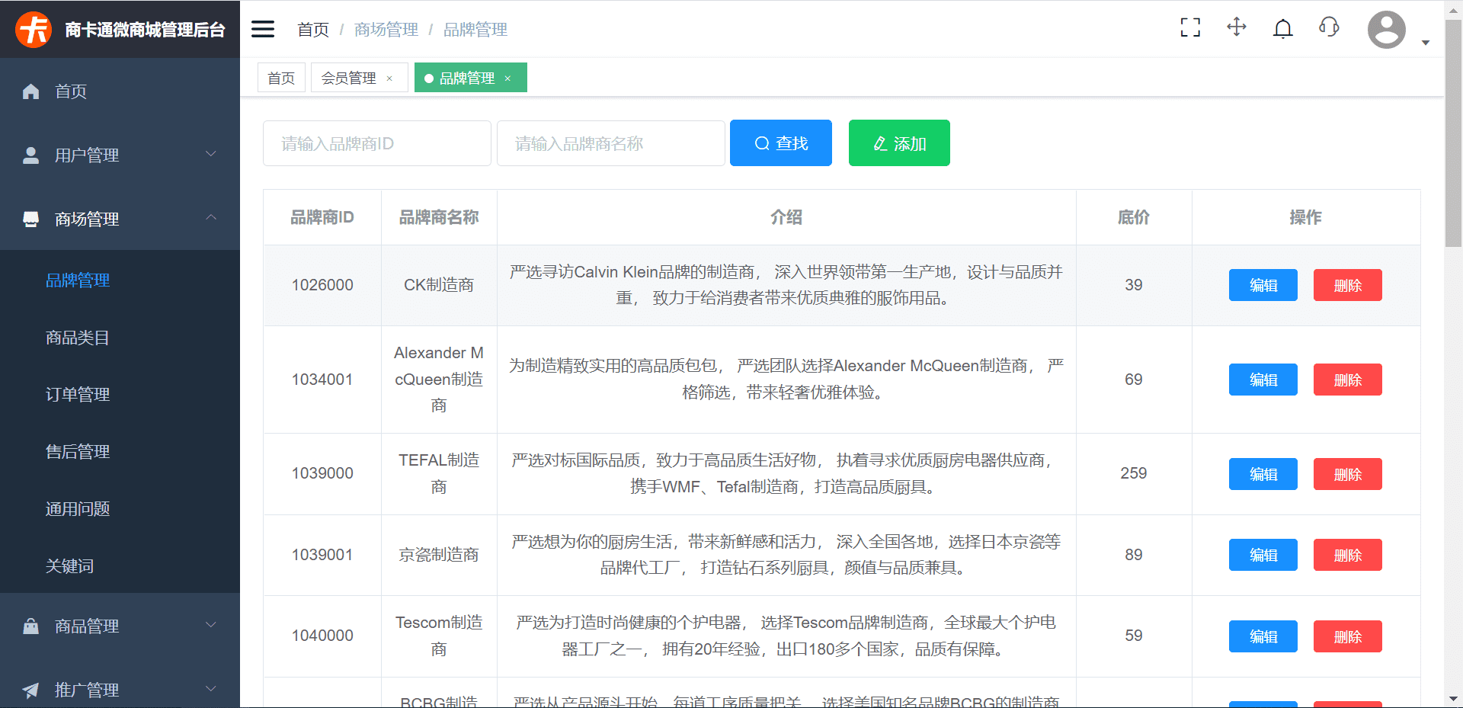Viewport: 1463px width, 708px height.
Task: Click the blue 查找 search button
Action: pyautogui.click(x=780, y=143)
